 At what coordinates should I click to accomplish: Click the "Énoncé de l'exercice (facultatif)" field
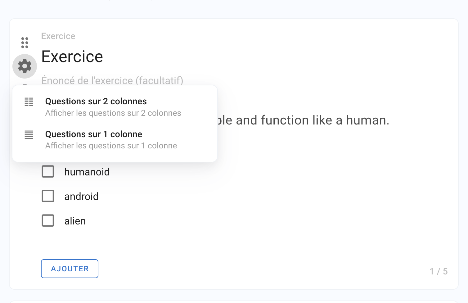click(x=112, y=80)
